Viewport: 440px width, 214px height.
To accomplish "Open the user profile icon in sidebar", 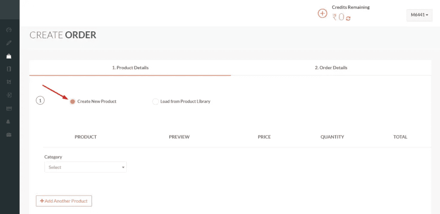I will [9, 122].
